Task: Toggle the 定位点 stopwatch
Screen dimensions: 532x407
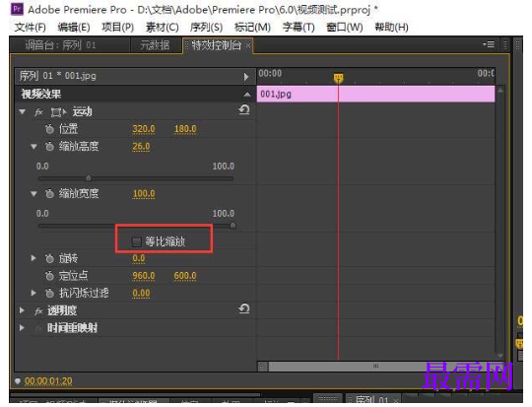Action: click(49, 276)
